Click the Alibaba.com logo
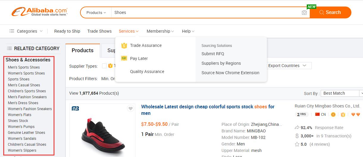Image resolution: width=363 pixels, height=157 pixels. [40, 12]
